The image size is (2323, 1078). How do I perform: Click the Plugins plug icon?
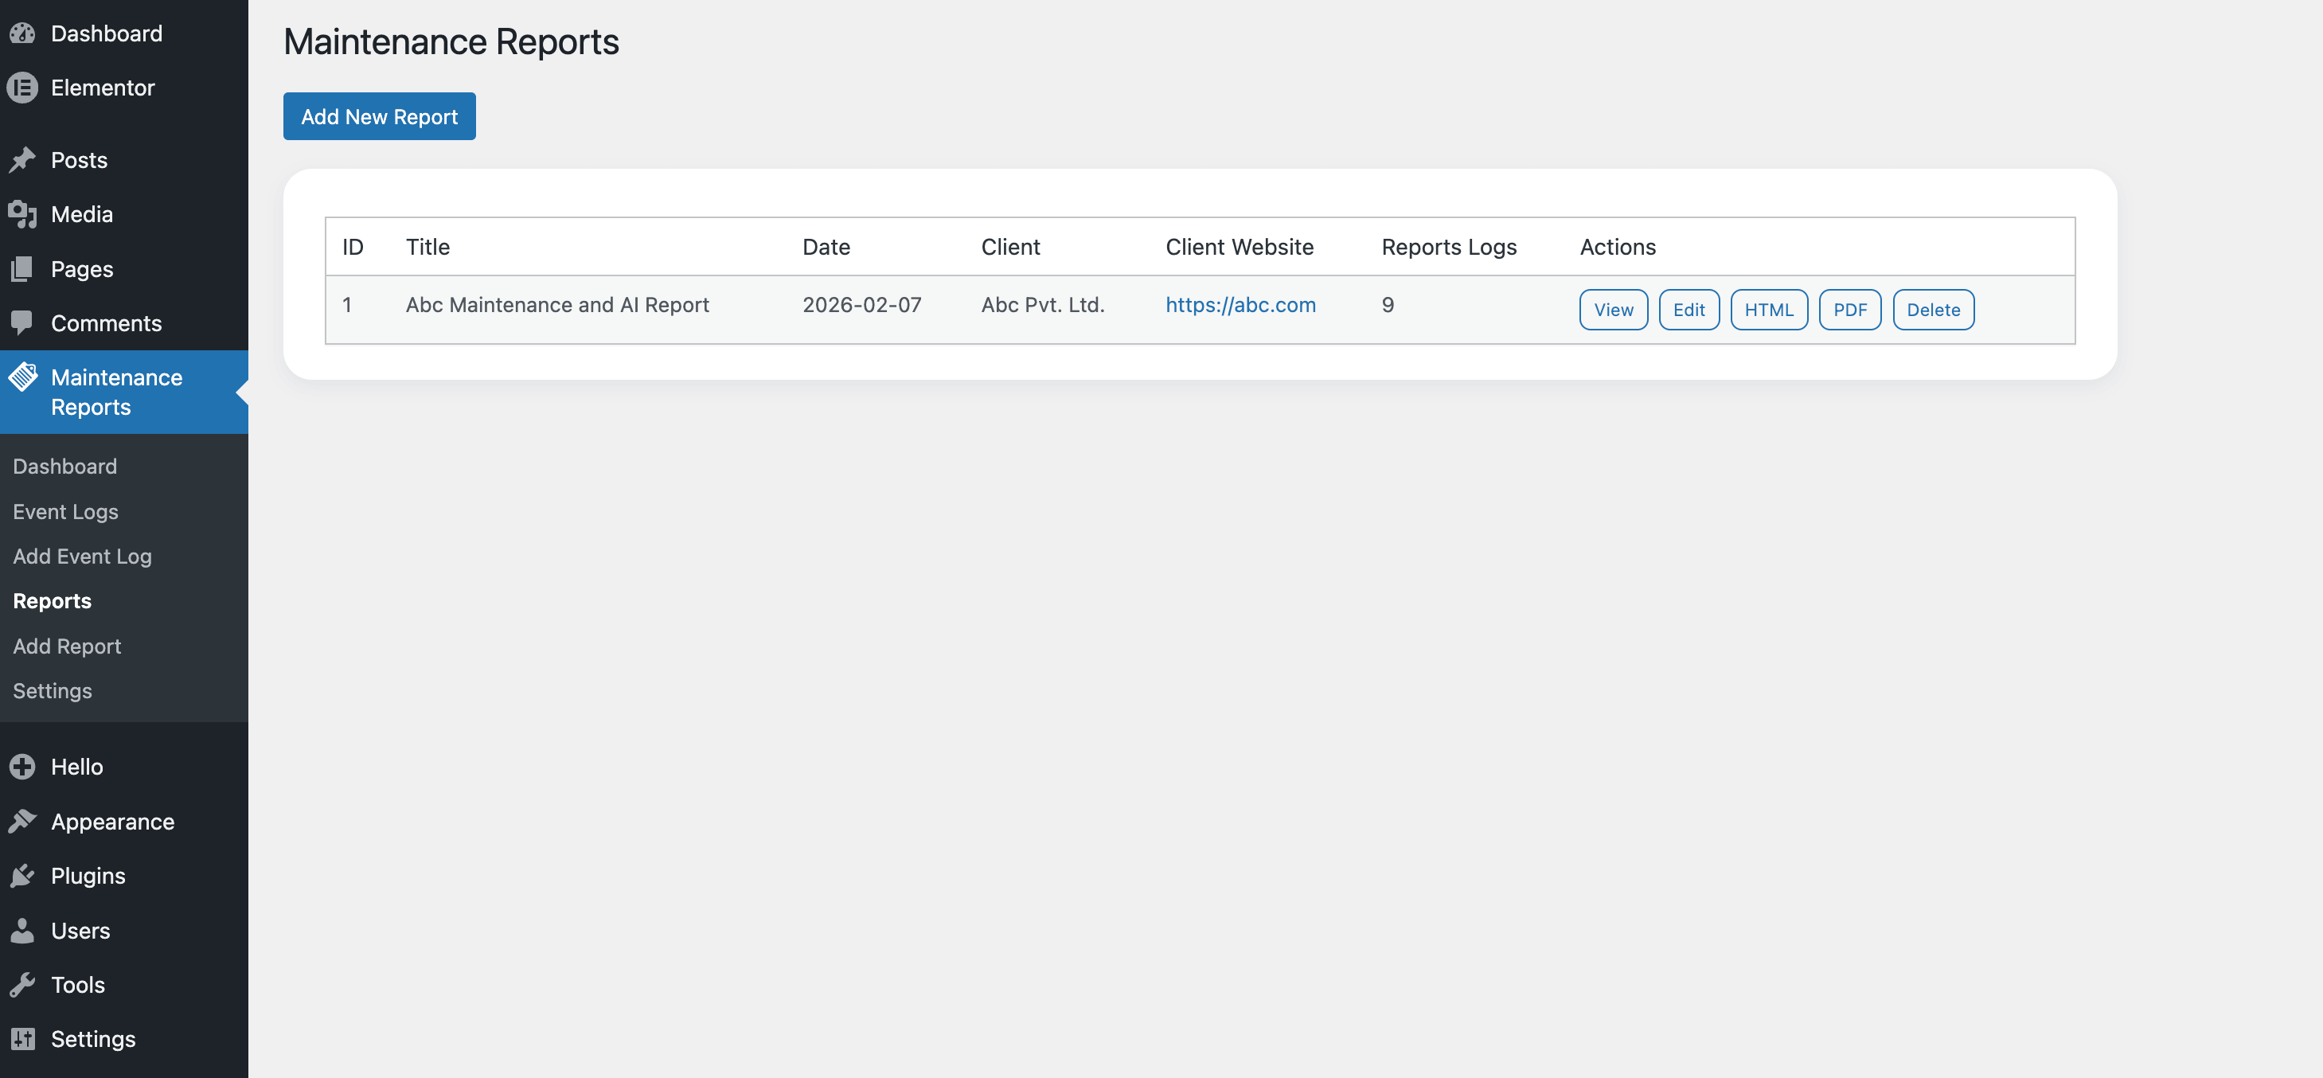coord(22,875)
